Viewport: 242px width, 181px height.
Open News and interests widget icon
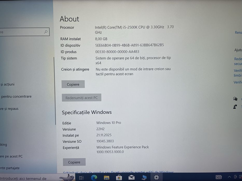219,177
